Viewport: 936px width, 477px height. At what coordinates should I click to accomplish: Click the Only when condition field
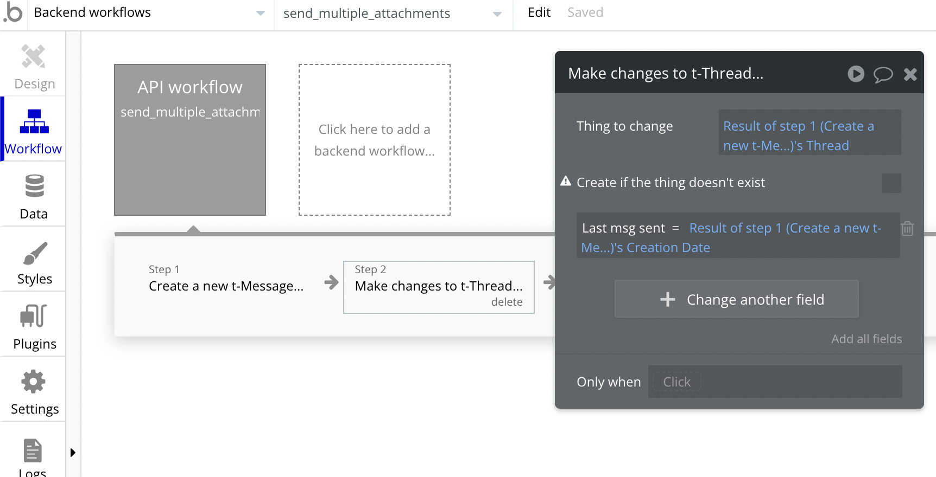775,382
